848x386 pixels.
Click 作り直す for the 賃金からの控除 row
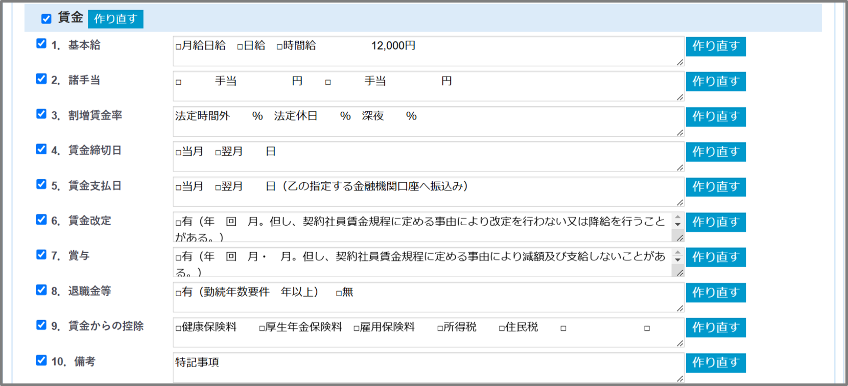tap(716, 328)
